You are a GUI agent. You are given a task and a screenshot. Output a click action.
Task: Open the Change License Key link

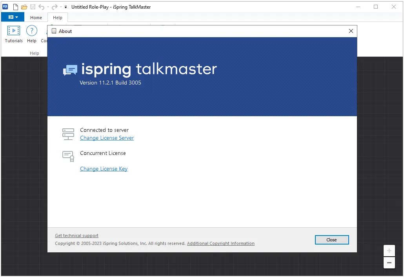tap(104, 169)
